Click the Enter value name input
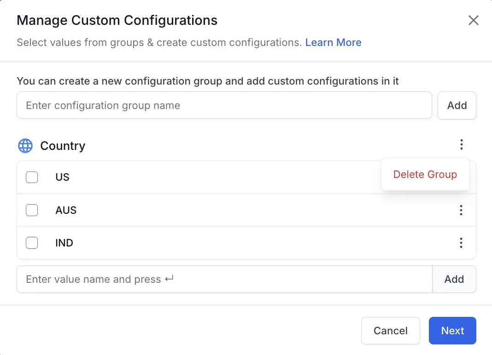 (224, 279)
